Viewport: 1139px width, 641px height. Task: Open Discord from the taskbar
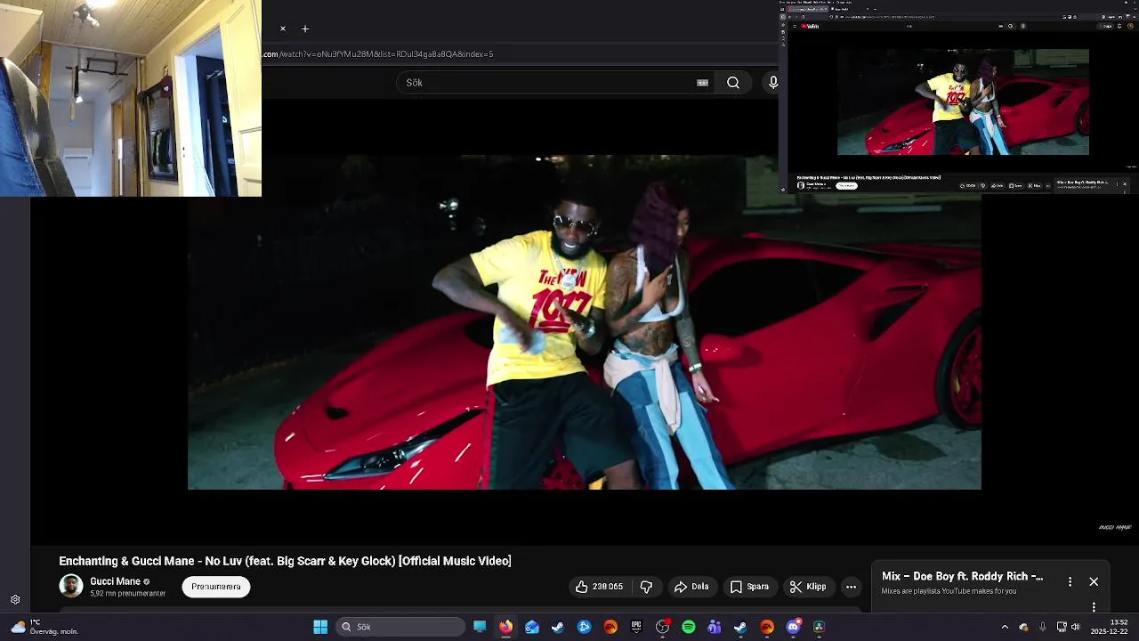click(793, 627)
